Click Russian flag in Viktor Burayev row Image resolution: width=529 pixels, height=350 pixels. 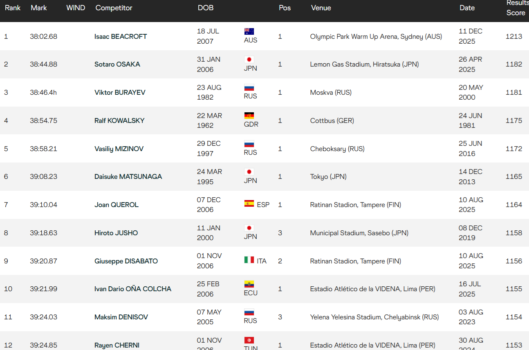pyautogui.click(x=249, y=87)
